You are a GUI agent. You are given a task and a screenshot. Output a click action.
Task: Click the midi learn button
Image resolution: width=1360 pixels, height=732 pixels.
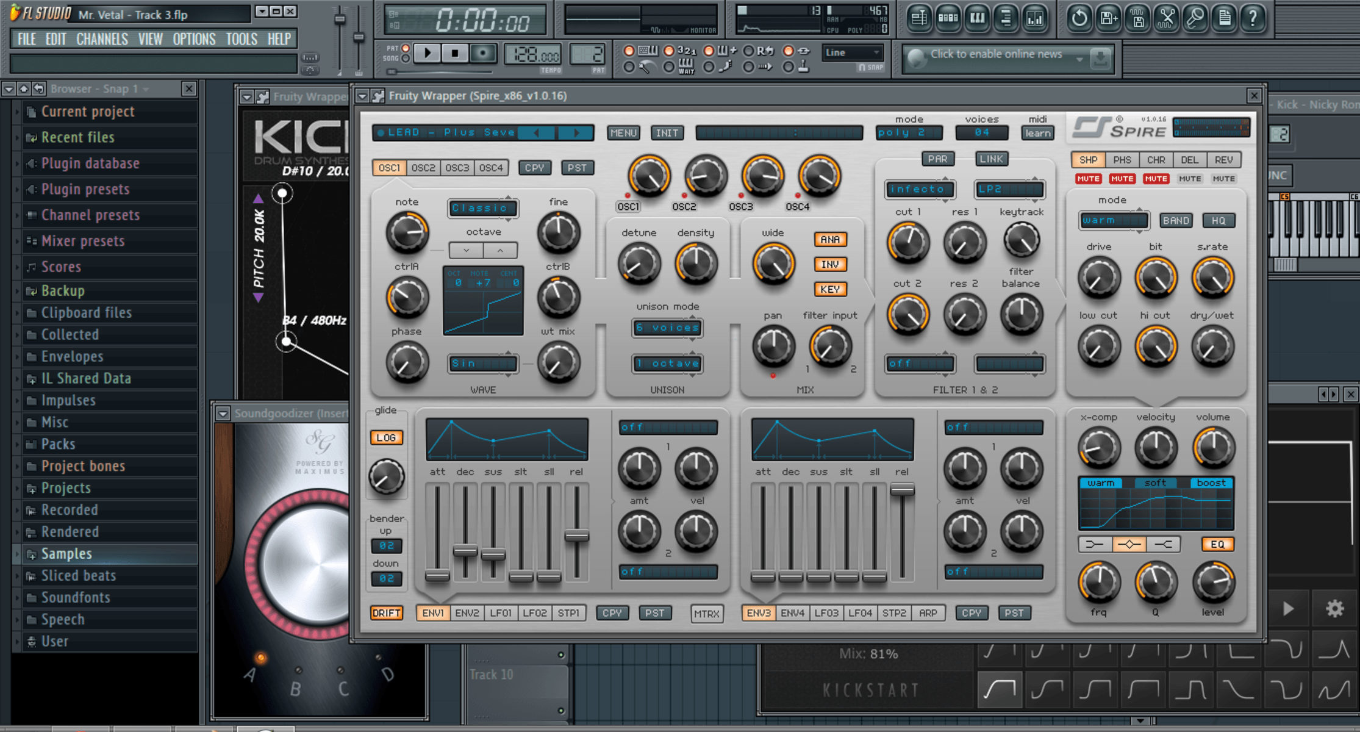[x=1037, y=133]
